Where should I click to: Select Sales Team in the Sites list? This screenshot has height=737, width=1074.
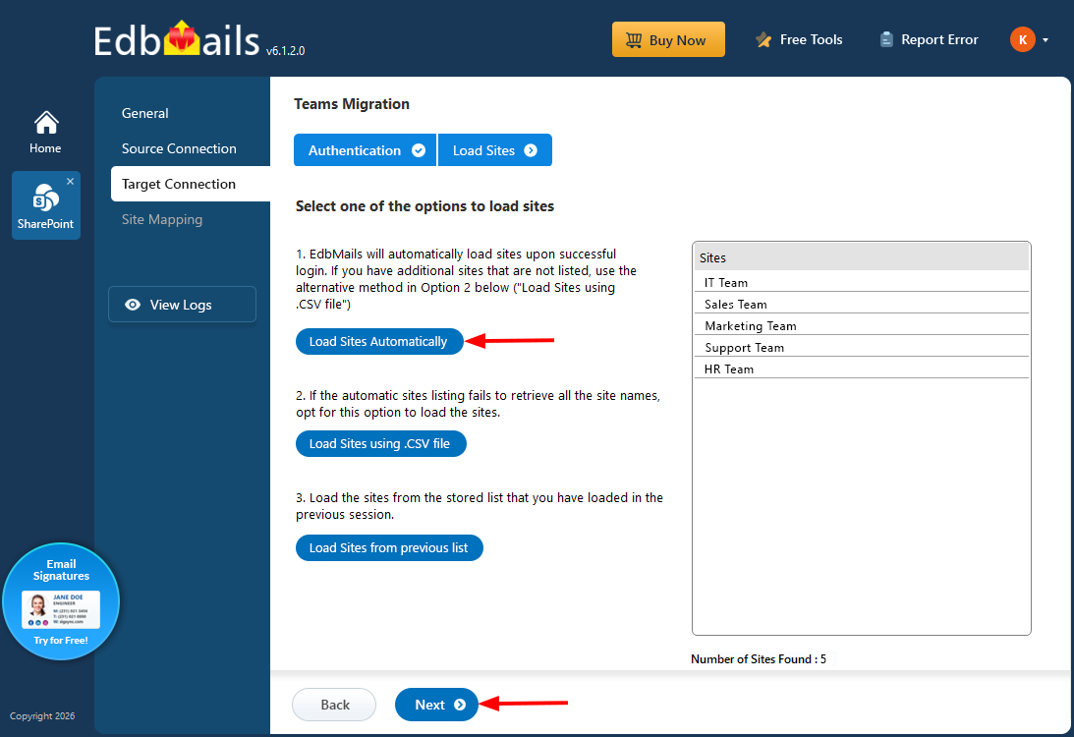point(861,304)
